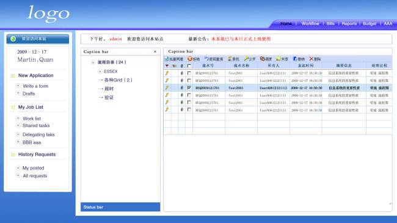Switch to the Workflow tab
The image size is (397, 223).
pyautogui.click(x=310, y=24)
